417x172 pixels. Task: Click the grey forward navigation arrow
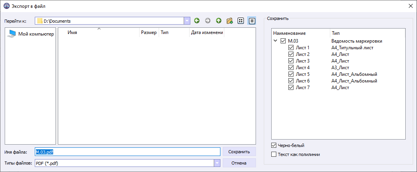pyautogui.click(x=208, y=21)
